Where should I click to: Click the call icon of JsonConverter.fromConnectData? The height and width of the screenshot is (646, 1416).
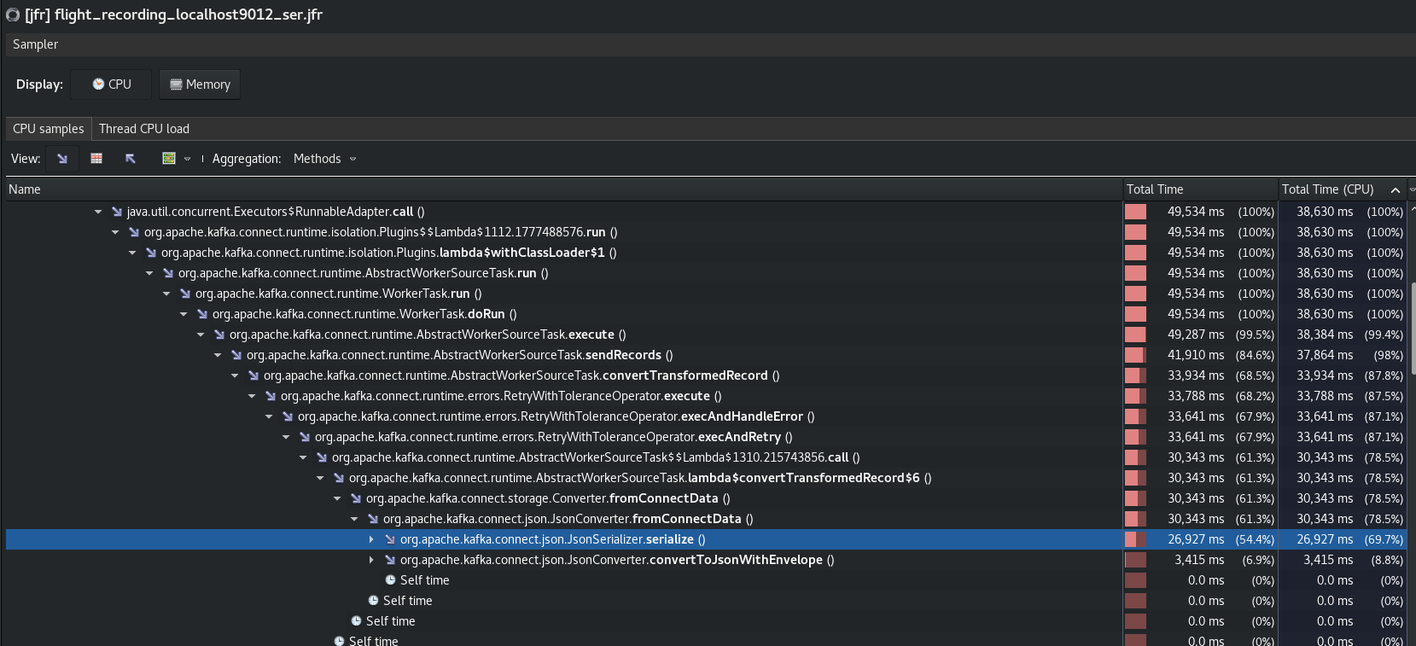point(373,519)
